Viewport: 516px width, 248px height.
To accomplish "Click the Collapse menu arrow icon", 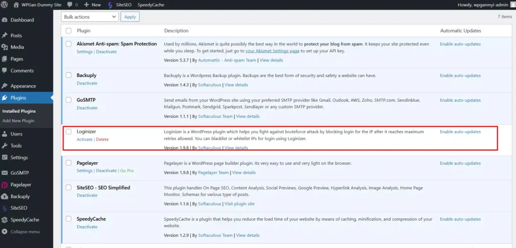I will pyautogui.click(x=5, y=231).
